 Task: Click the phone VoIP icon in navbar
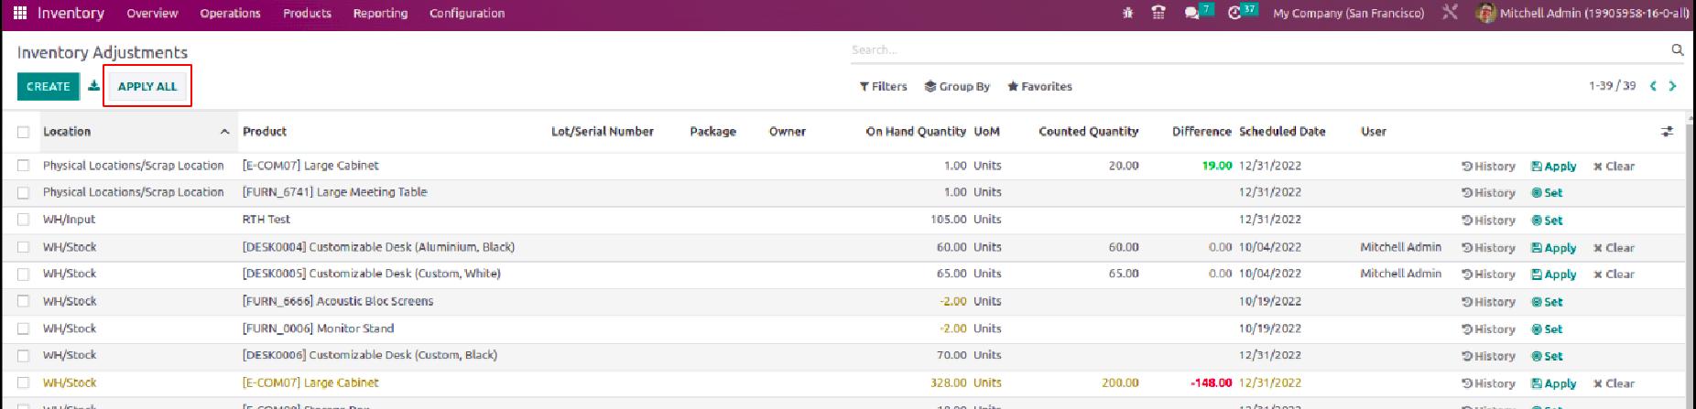point(1158,13)
